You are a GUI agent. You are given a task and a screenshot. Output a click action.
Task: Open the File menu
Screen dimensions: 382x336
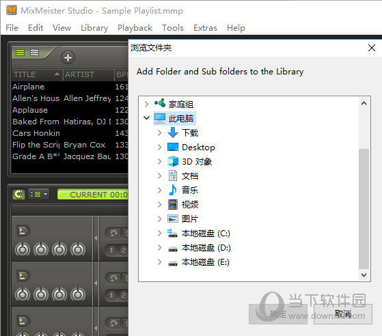click(x=12, y=28)
